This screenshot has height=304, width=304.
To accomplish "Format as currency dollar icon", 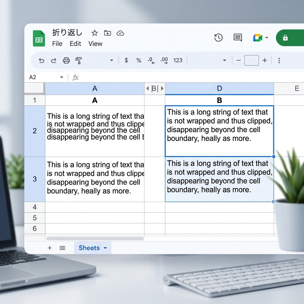I will coord(126,60).
